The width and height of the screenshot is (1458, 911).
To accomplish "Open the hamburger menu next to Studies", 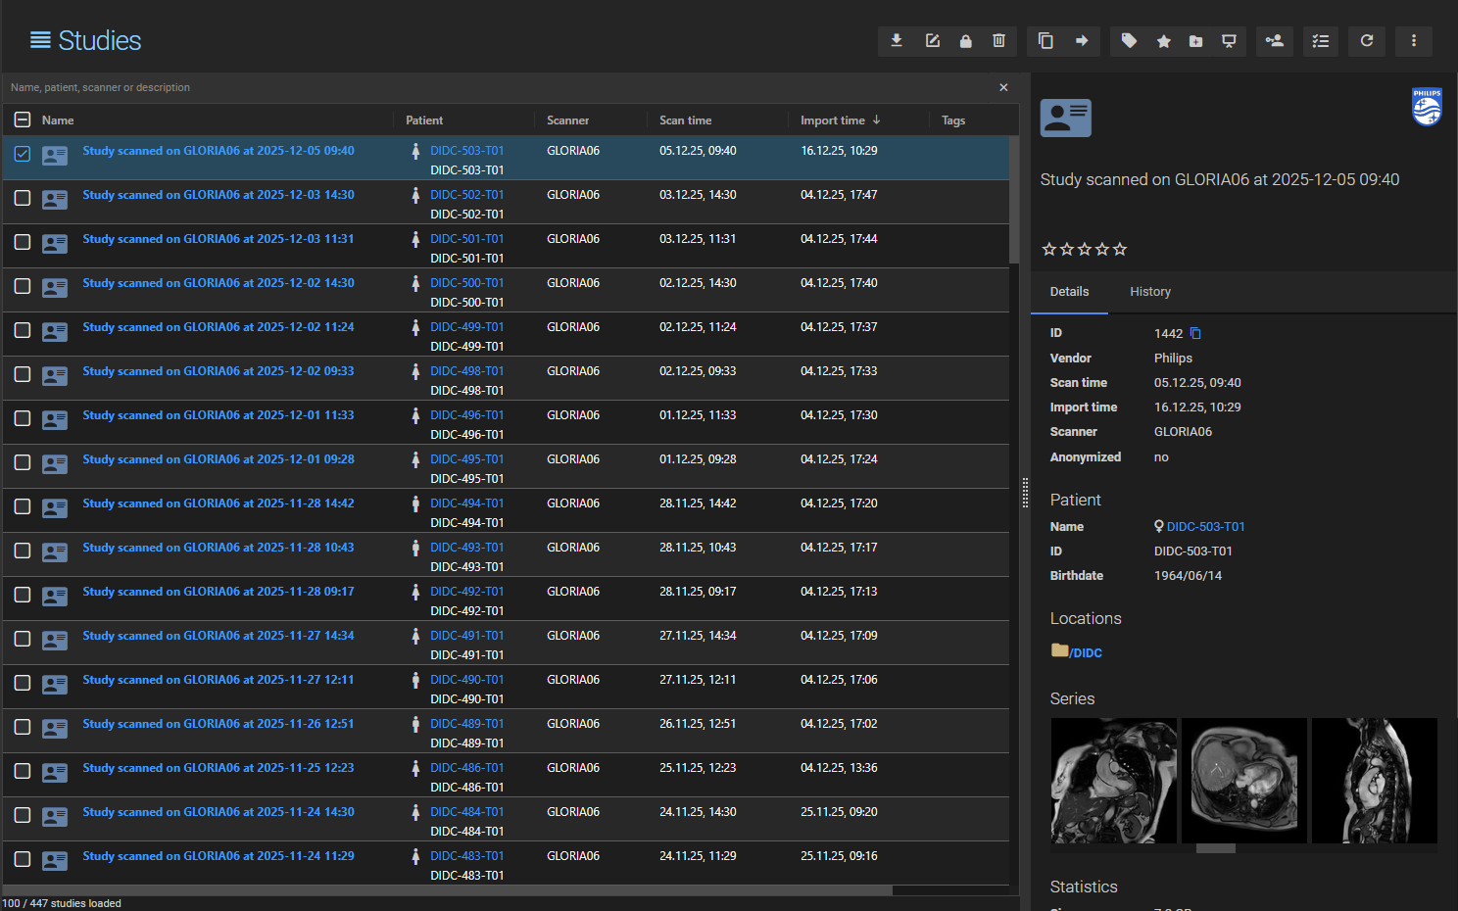I will pyautogui.click(x=40, y=40).
